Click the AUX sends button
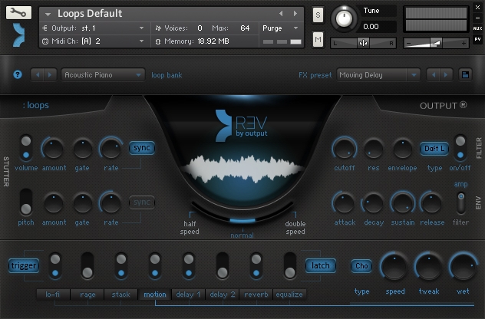485x319 pixels. pos(477,28)
